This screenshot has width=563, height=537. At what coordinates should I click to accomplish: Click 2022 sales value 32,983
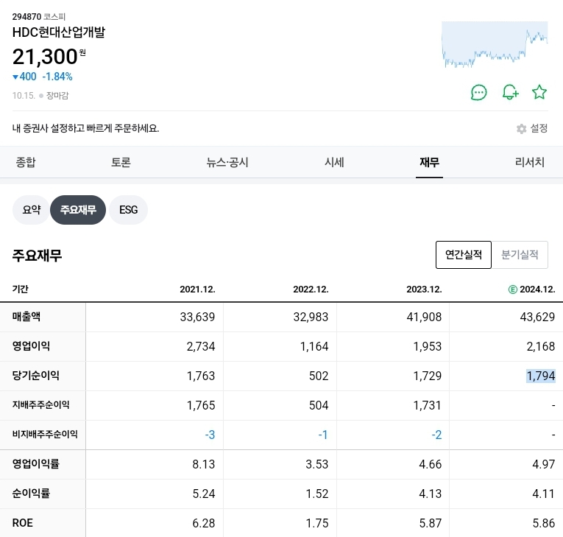click(311, 317)
